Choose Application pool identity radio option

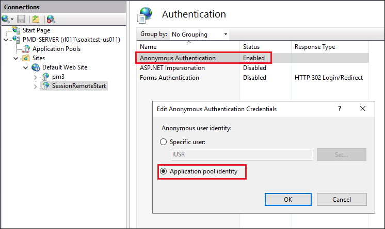[x=164, y=171]
